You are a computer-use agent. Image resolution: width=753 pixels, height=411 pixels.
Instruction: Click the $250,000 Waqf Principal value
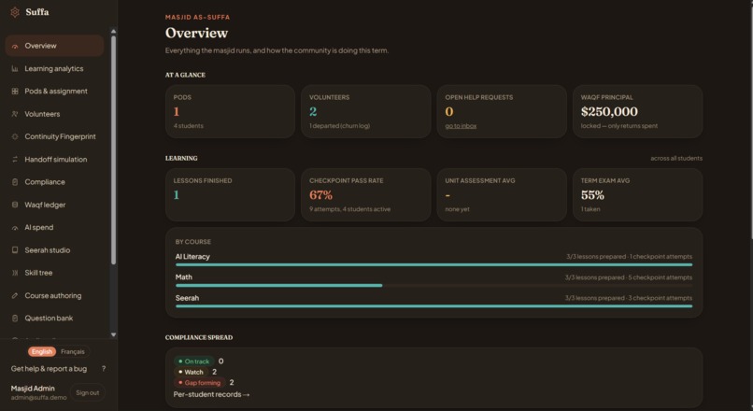click(x=609, y=111)
